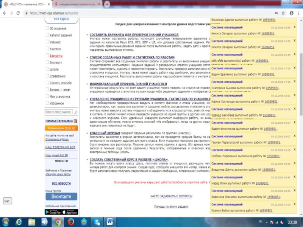Dismiss the Никита Овчарик 15:45 notification
303x227 pixels.
295,27
